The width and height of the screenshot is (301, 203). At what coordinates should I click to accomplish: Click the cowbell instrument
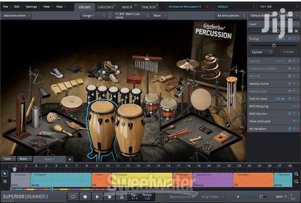(44, 92)
